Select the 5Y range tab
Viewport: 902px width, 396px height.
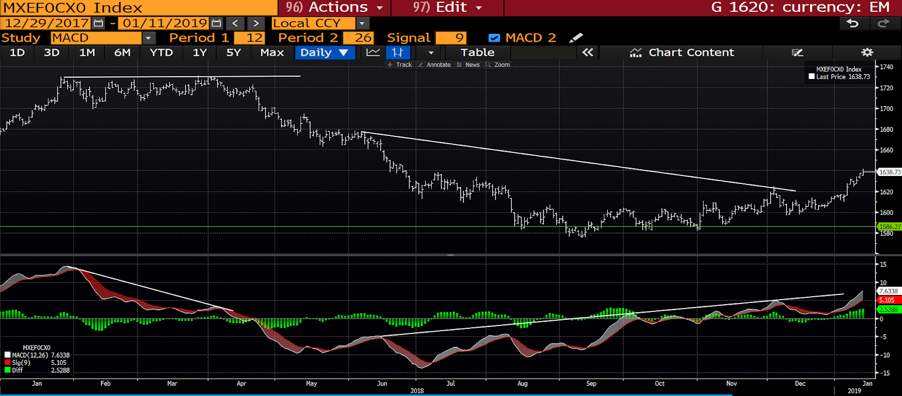(233, 52)
